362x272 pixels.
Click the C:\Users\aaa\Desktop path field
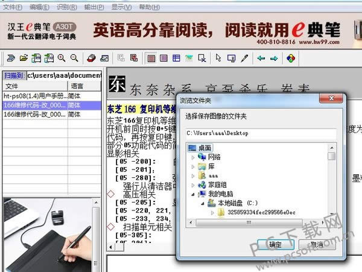[261, 133]
